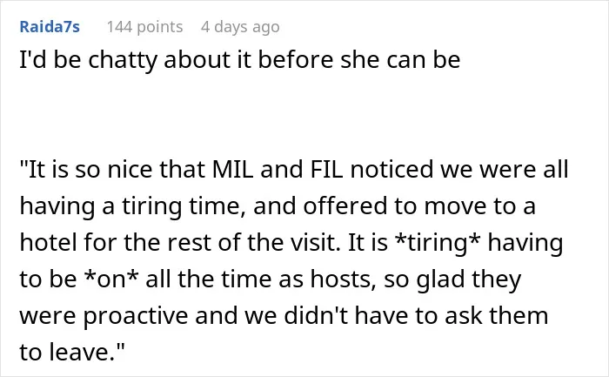Click the 144 points score label

[x=144, y=27]
